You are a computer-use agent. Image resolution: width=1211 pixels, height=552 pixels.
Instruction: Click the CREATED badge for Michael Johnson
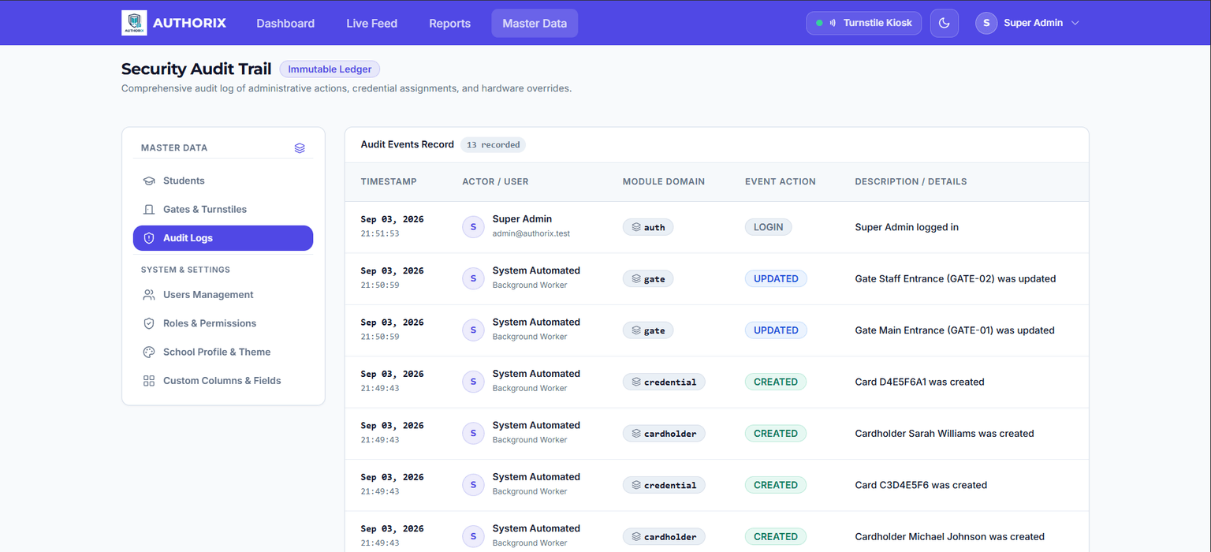coord(776,536)
